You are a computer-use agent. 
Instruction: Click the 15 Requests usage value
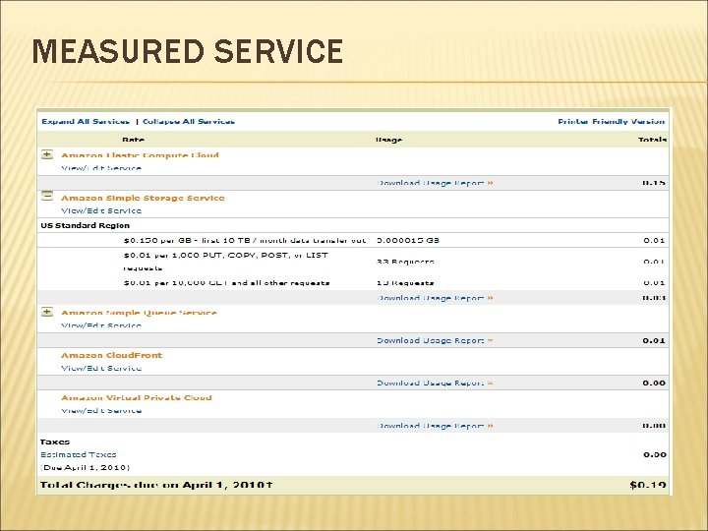405,282
